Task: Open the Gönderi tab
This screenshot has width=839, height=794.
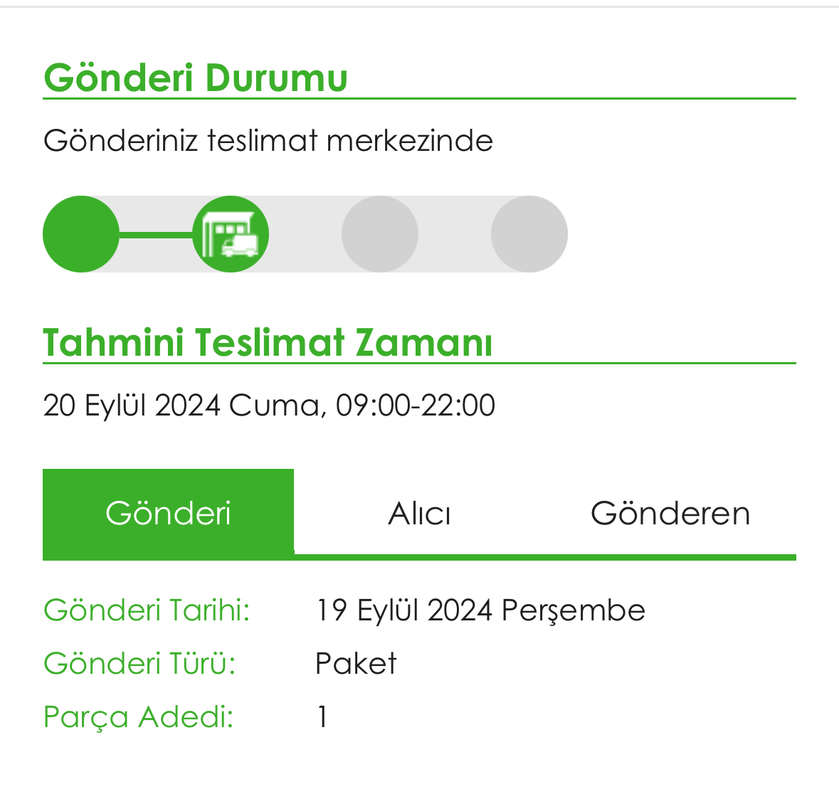Action: tap(168, 512)
